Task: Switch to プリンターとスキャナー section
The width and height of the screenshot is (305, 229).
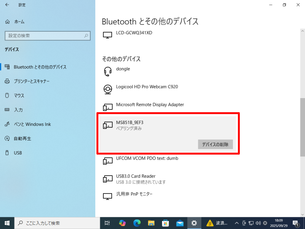Action: tap(31, 81)
